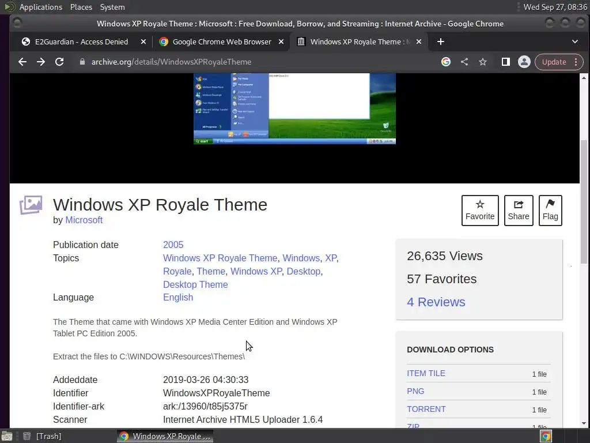Click the Windows XP screenshot preview image
Viewport: 590px width, 443px height.
click(x=294, y=108)
